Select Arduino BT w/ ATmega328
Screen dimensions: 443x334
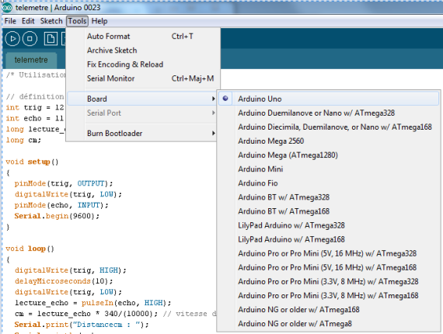pyautogui.click(x=329, y=197)
